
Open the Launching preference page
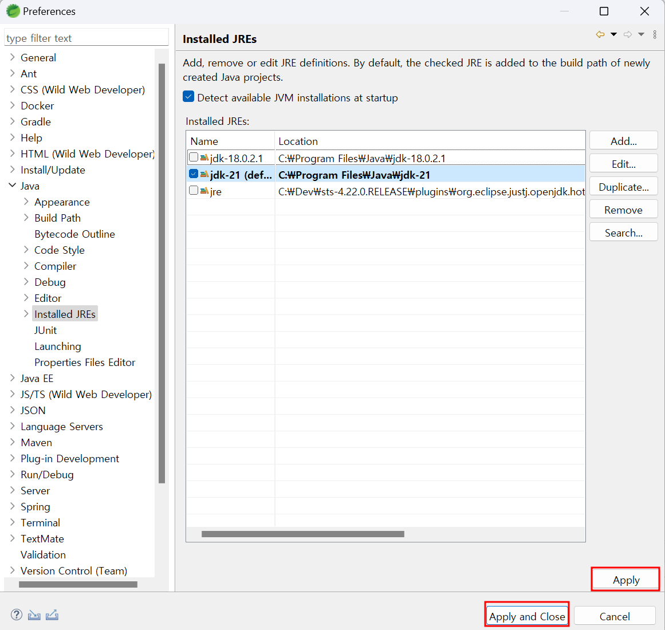(x=58, y=346)
